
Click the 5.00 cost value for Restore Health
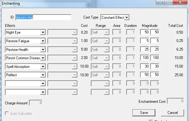point(84,49)
